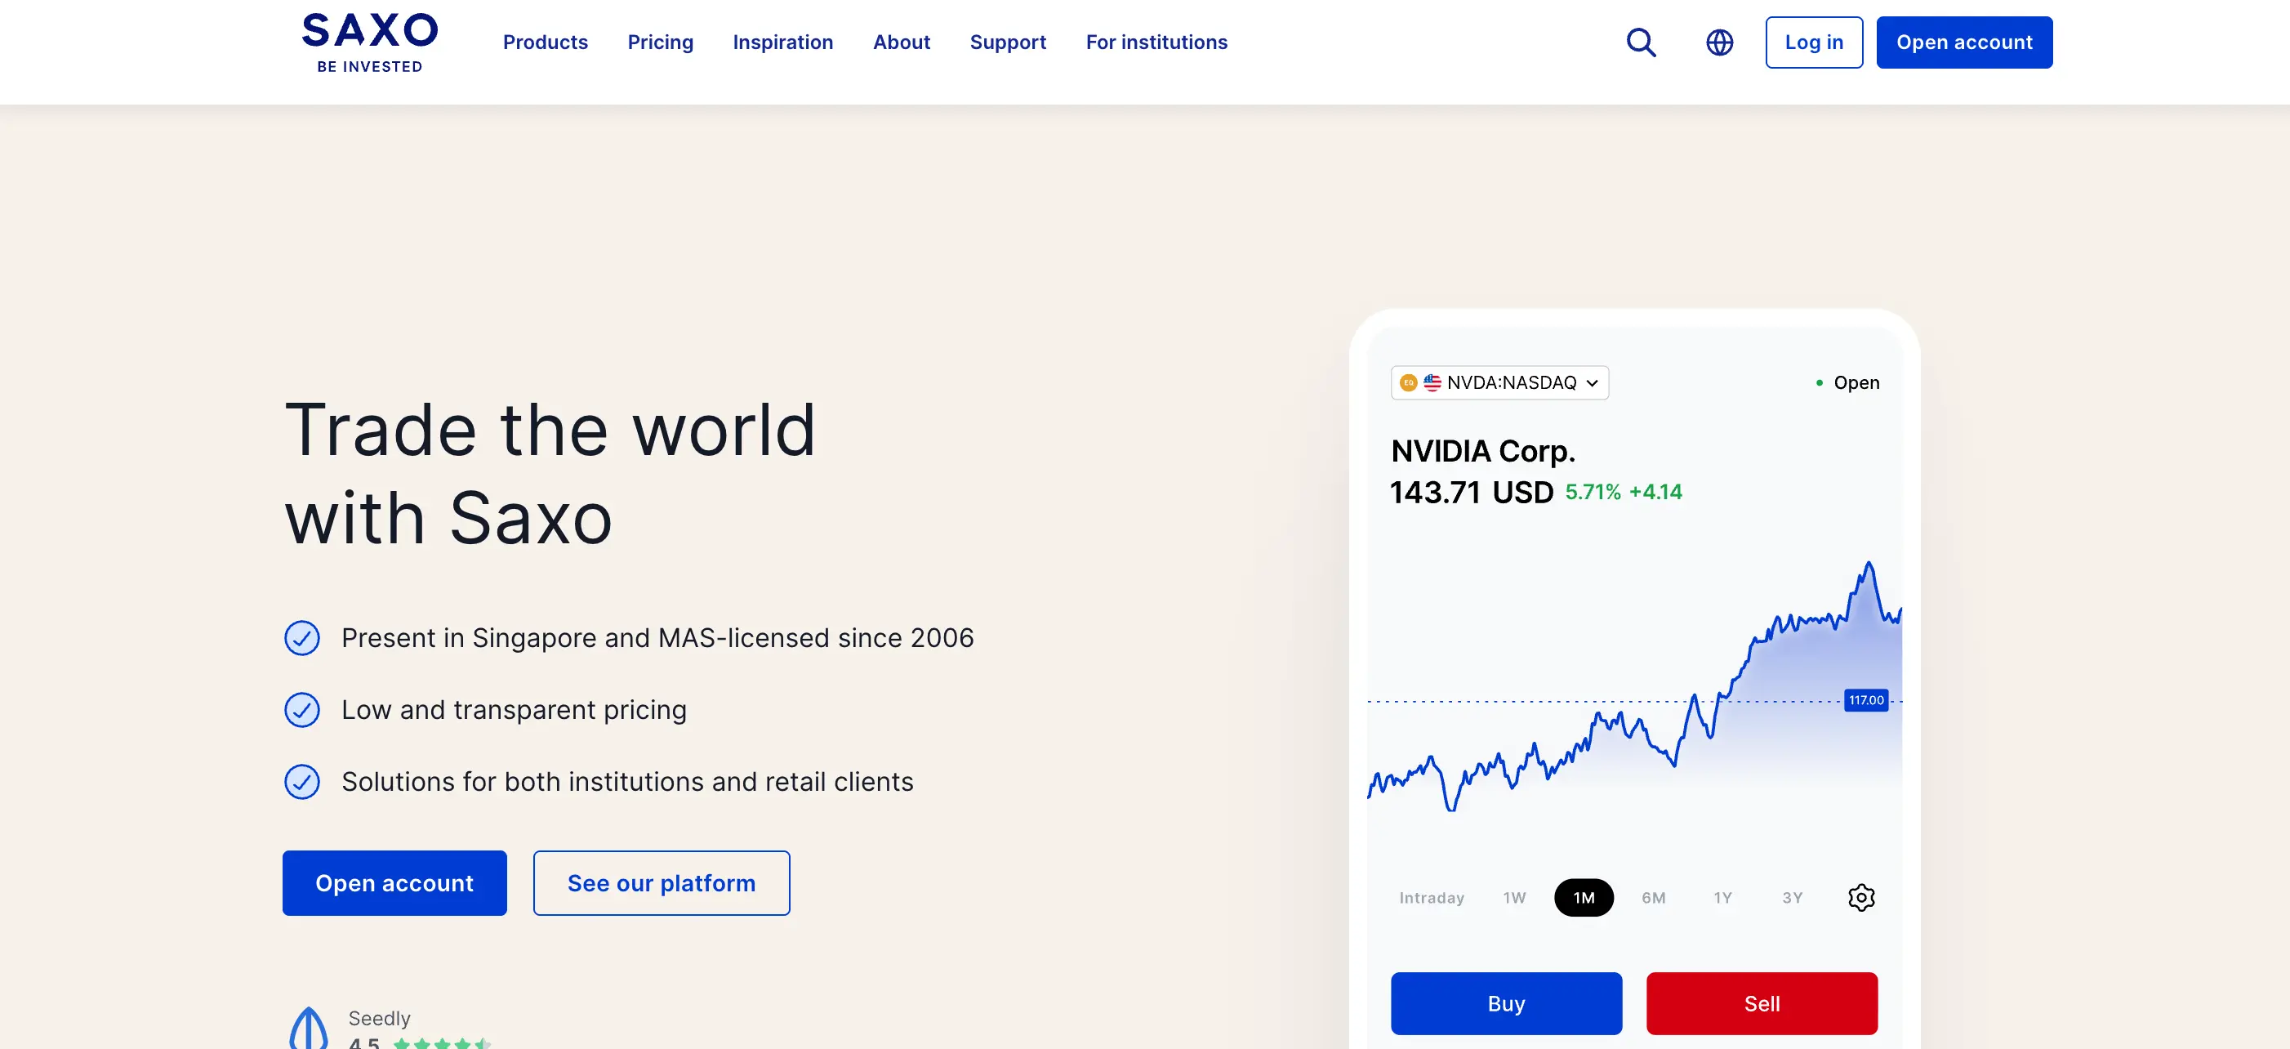Click the Log in button

(x=1814, y=42)
